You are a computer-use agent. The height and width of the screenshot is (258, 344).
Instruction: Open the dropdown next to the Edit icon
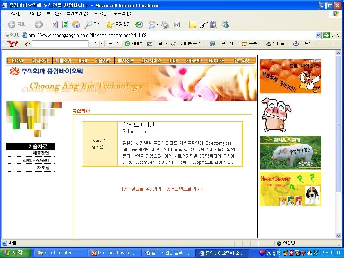coord(185,24)
